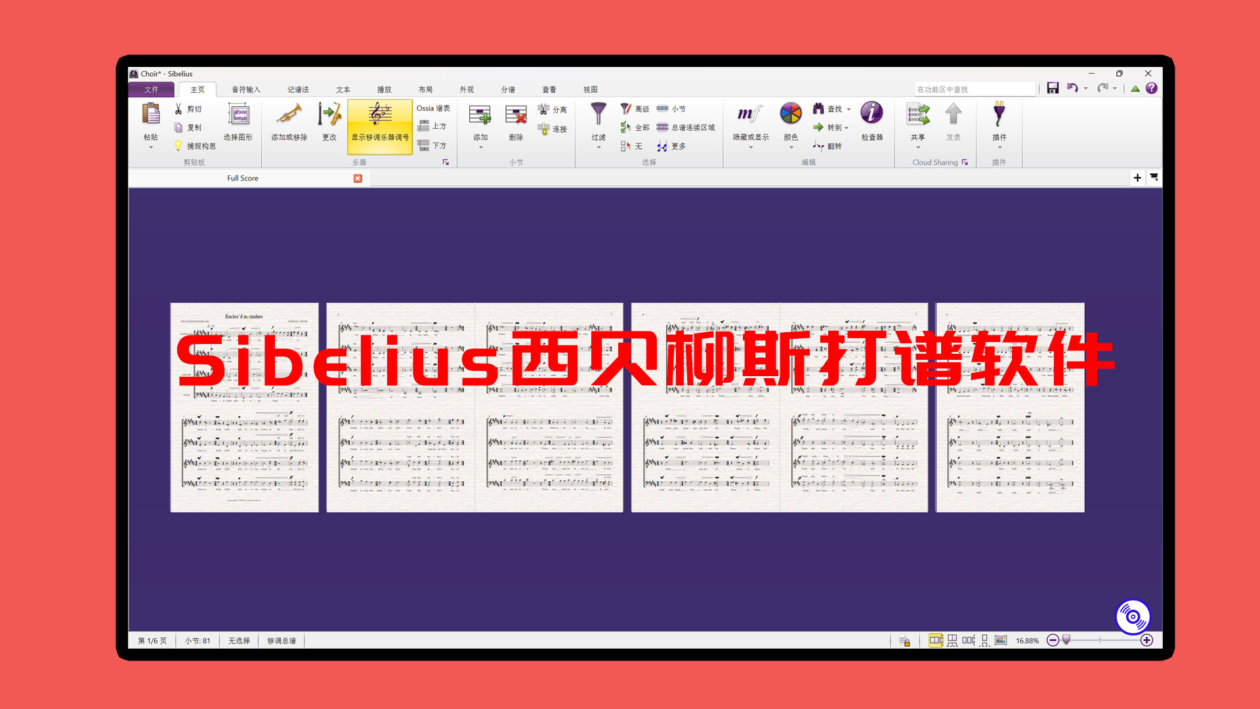Toggle Panorama view button
The width and height of the screenshot is (1260, 709).
1001,640
